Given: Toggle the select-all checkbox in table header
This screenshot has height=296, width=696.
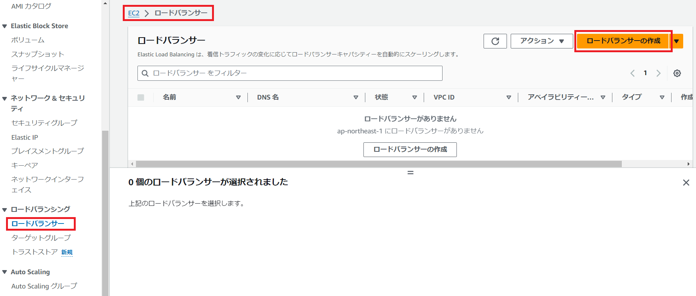Looking at the screenshot, I should click(x=141, y=97).
